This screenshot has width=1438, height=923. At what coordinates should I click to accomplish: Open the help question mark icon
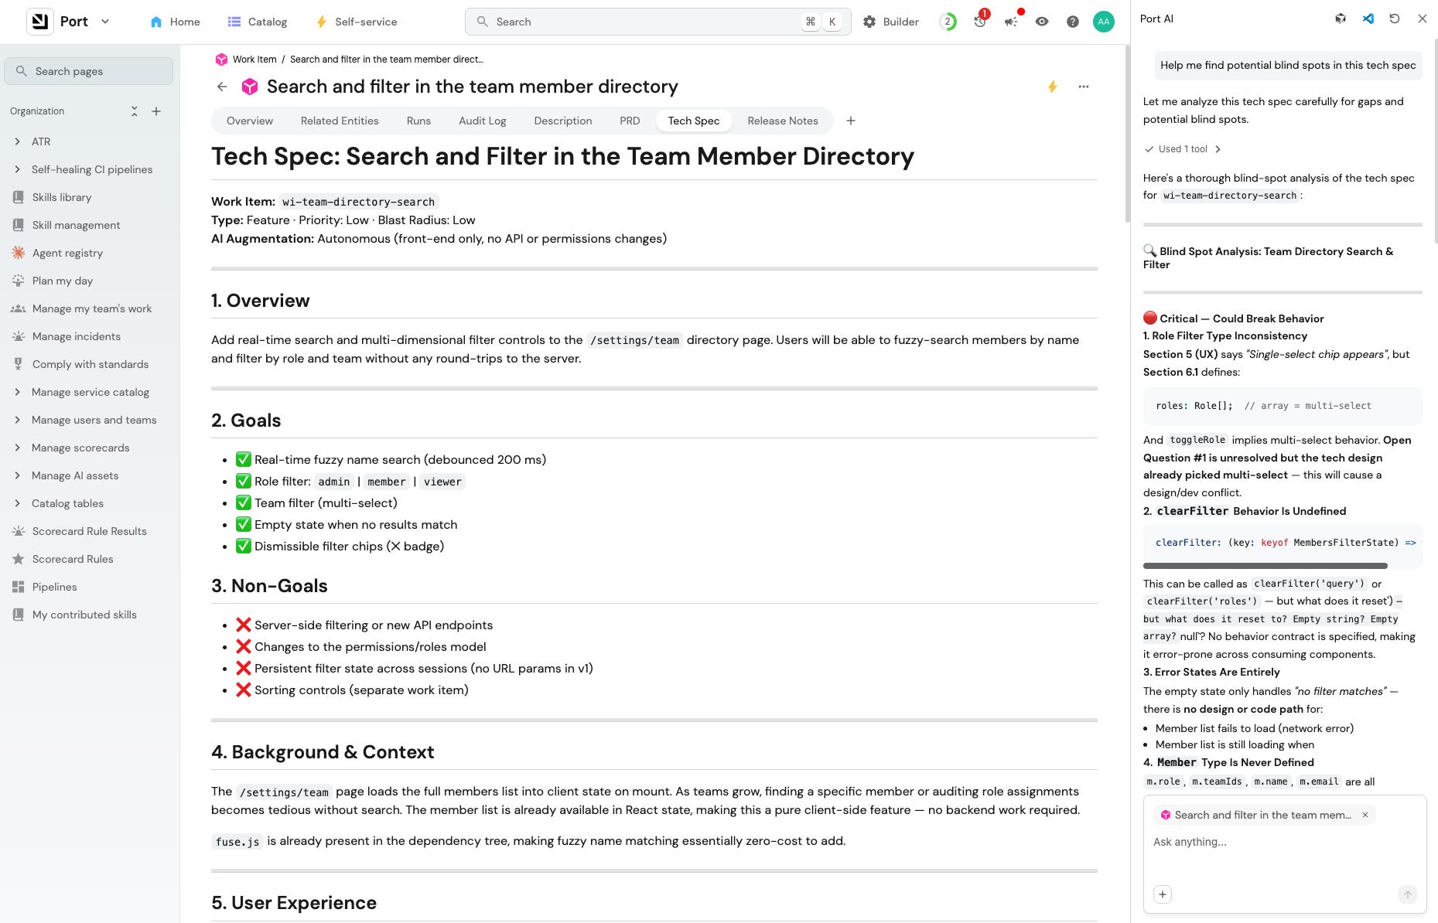coord(1072,22)
